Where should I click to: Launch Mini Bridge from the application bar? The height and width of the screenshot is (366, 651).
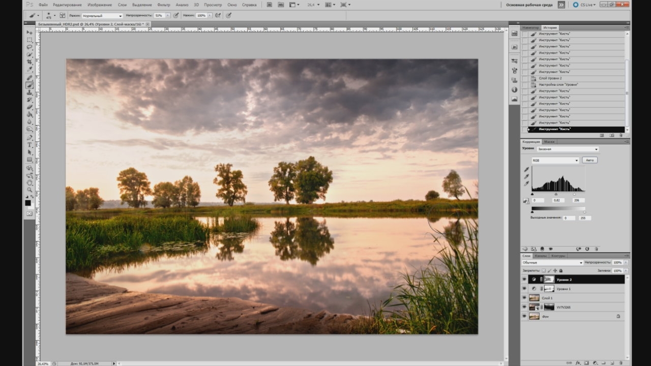281,5
